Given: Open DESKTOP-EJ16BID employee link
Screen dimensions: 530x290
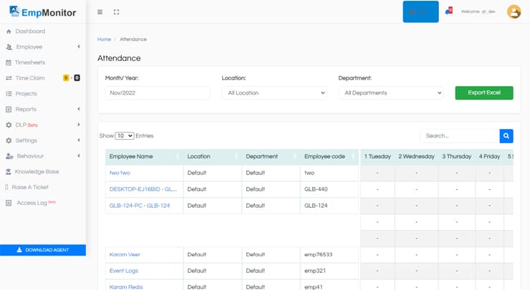Looking at the screenshot, I should (x=143, y=189).
